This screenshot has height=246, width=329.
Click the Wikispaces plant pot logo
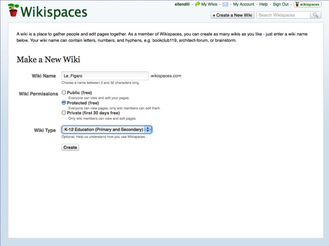(13, 10)
